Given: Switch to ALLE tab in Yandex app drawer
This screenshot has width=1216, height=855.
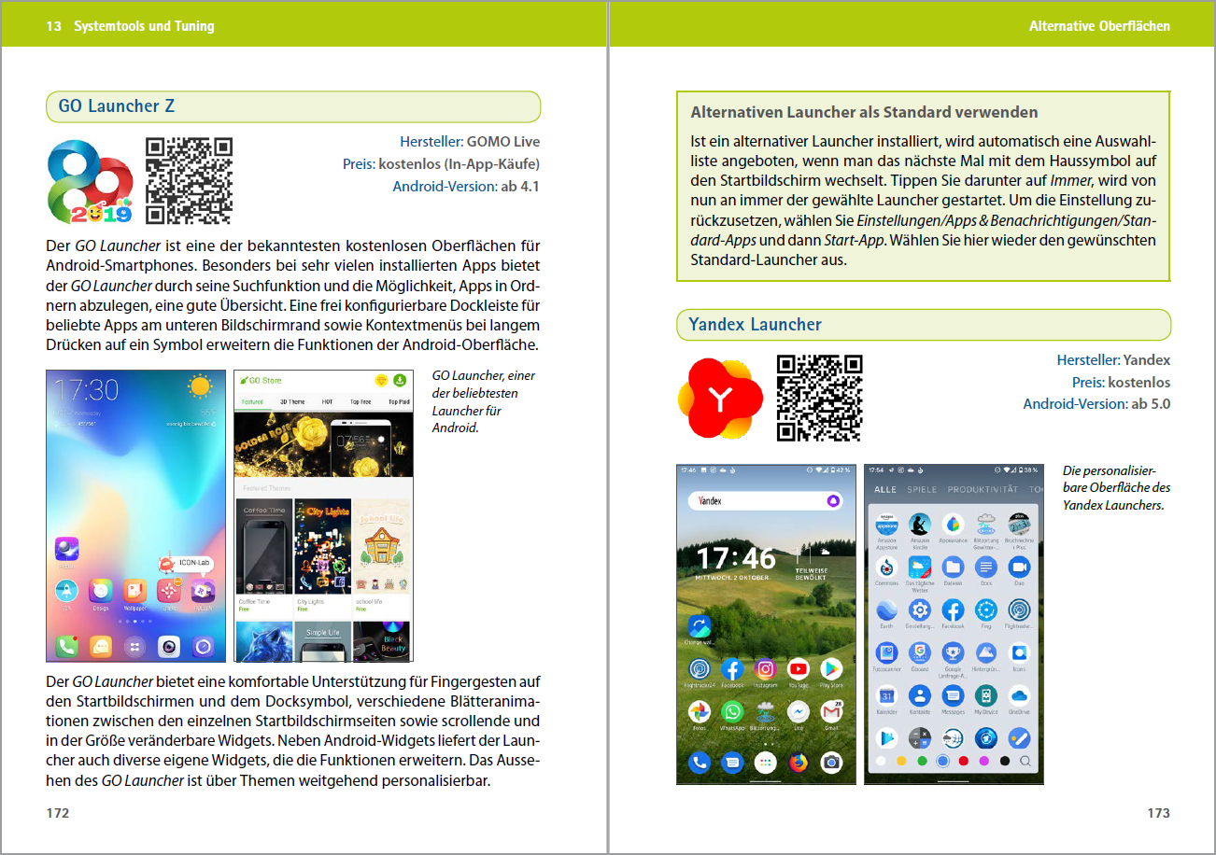Looking at the screenshot, I should [885, 489].
